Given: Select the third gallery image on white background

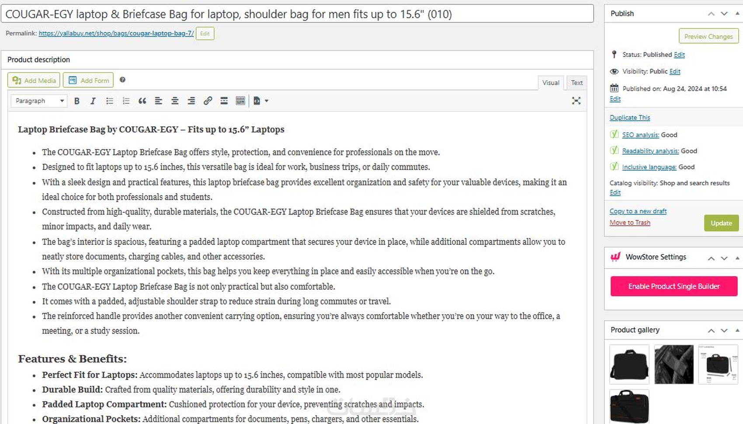Looking at the screenshot, I should pos(719,365).
